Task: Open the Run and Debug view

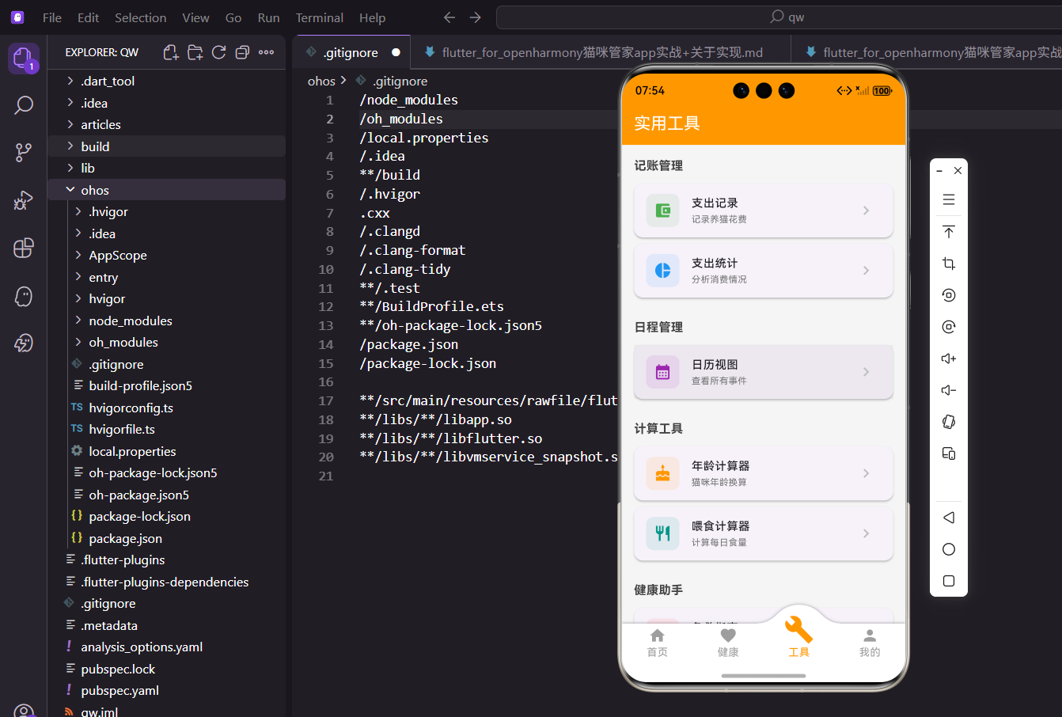Action: (x=23, y=200)
